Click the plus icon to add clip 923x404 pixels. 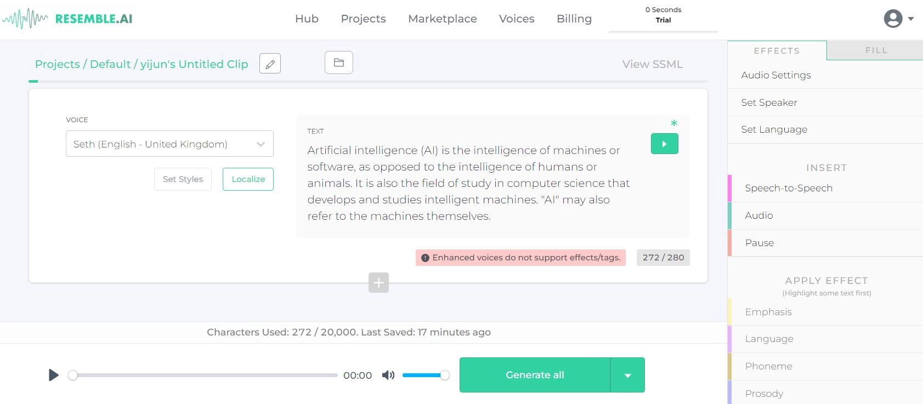tap(378, 283)
